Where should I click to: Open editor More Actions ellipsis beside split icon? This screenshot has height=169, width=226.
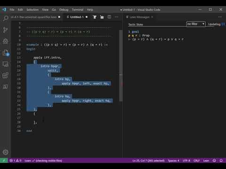116,17
